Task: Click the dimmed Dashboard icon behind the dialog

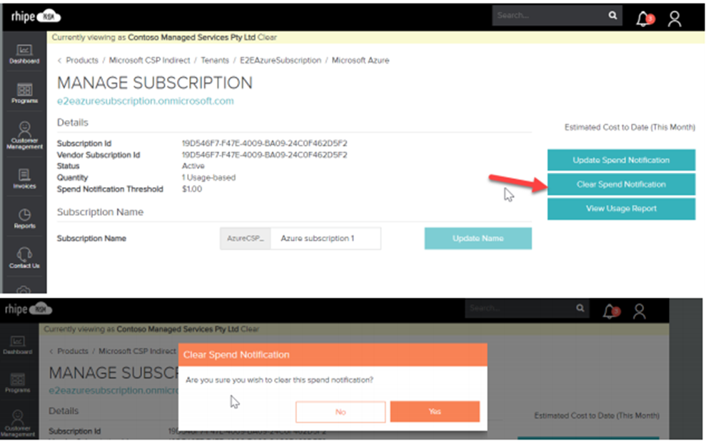Action: coord(18,345)
